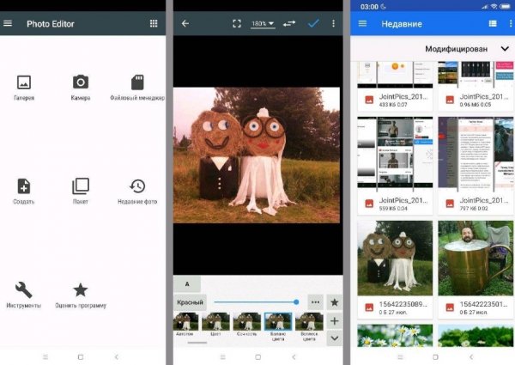The width and height of the screenshot is (515, 365).
Task: Click image icon beside 433 КБ JointPics
Action: click(369, 100)
